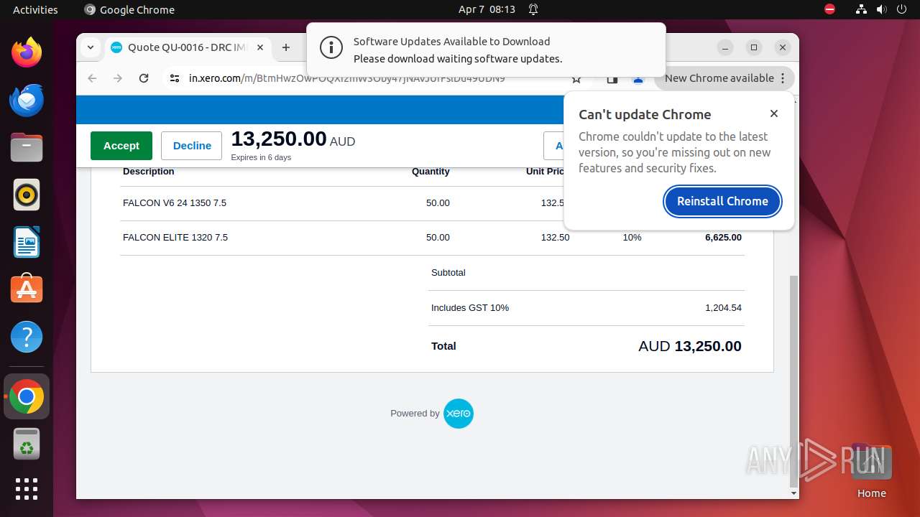Open the clock showing Apr 7 08:13

pos(487,9)
